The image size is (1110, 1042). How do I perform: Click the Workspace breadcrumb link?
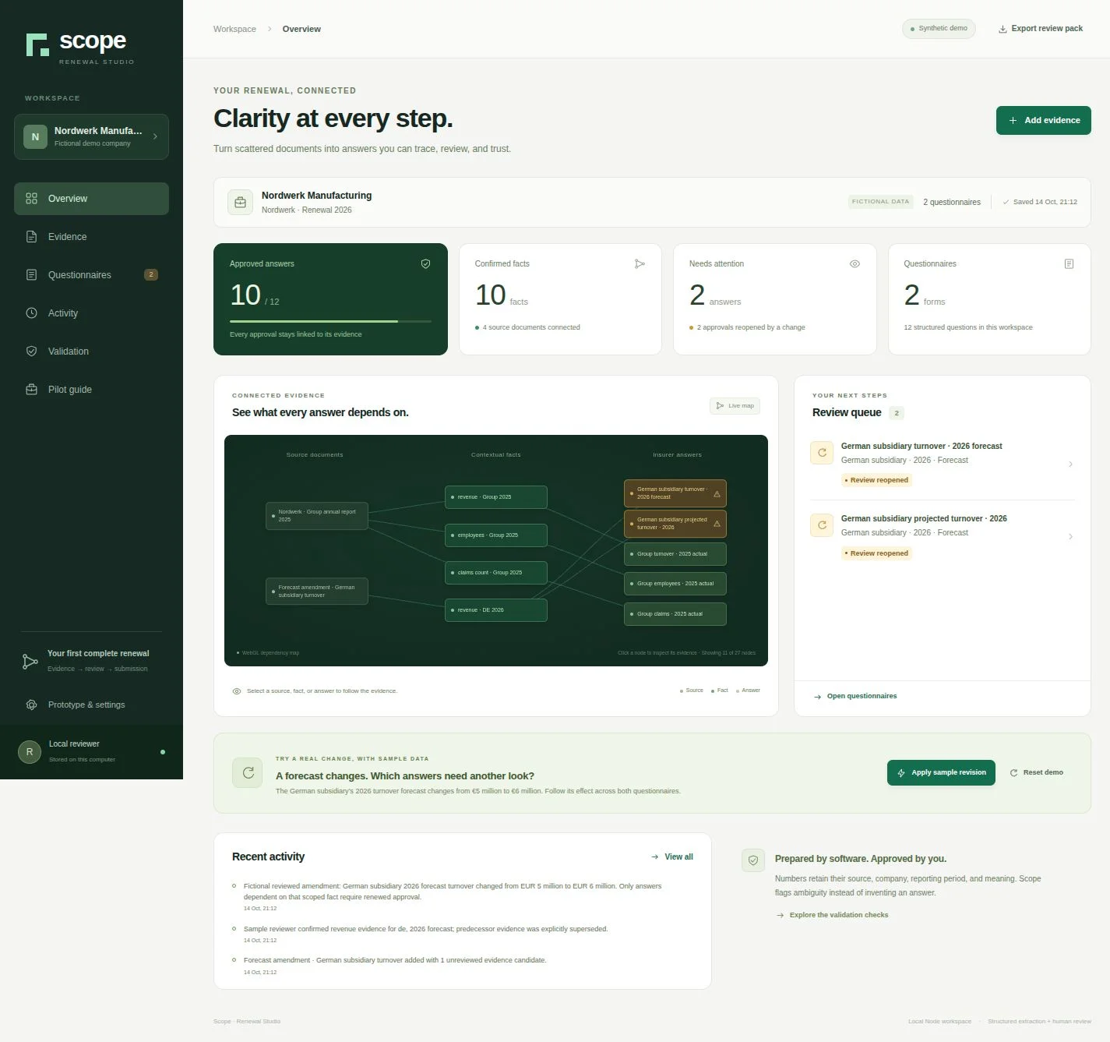tap(234, 29)
